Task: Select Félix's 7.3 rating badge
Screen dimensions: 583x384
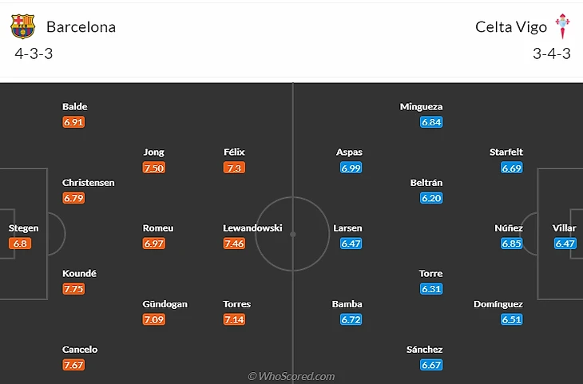Action: click(x=235, y=168)
